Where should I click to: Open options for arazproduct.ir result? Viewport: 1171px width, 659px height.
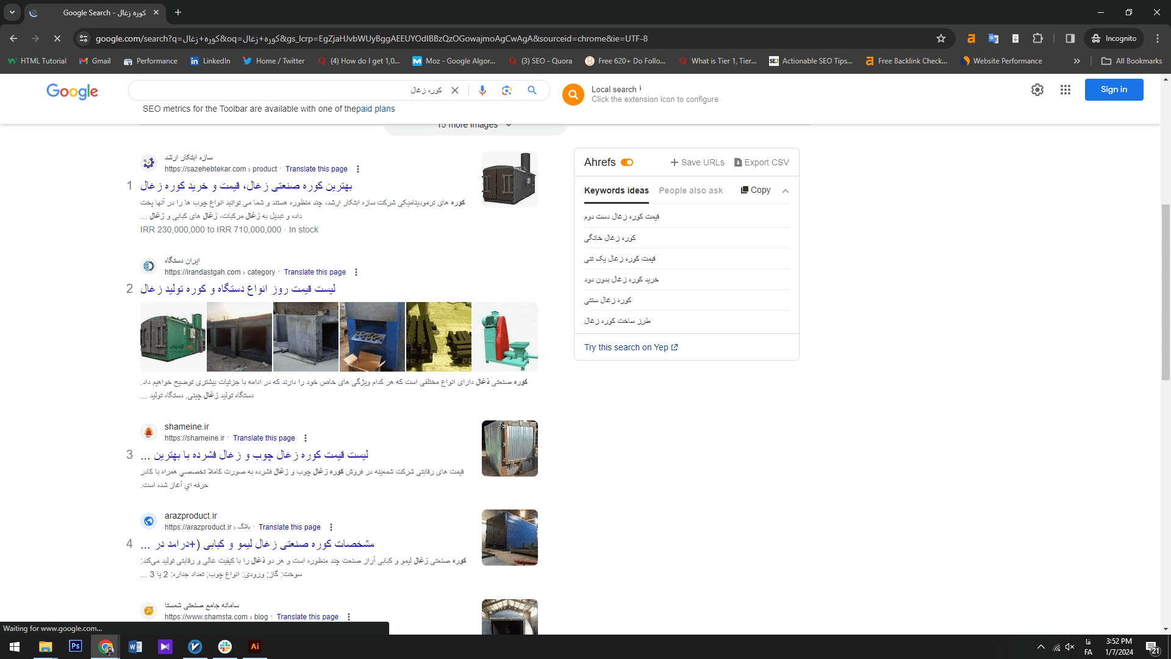(331, 527)
